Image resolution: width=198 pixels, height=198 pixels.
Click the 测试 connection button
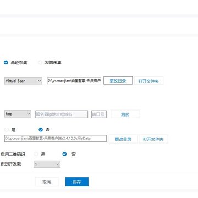pyautogui.click(x=125, y=114)
